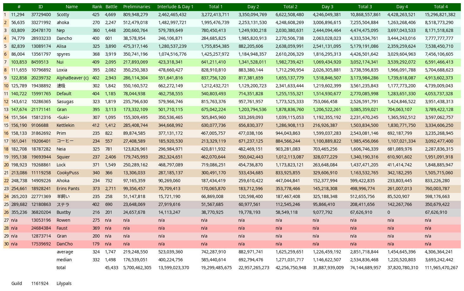Viewport: 464px width, 291px height.
Task: Select the name cell 'Neia'
Action: coord(61,149)
